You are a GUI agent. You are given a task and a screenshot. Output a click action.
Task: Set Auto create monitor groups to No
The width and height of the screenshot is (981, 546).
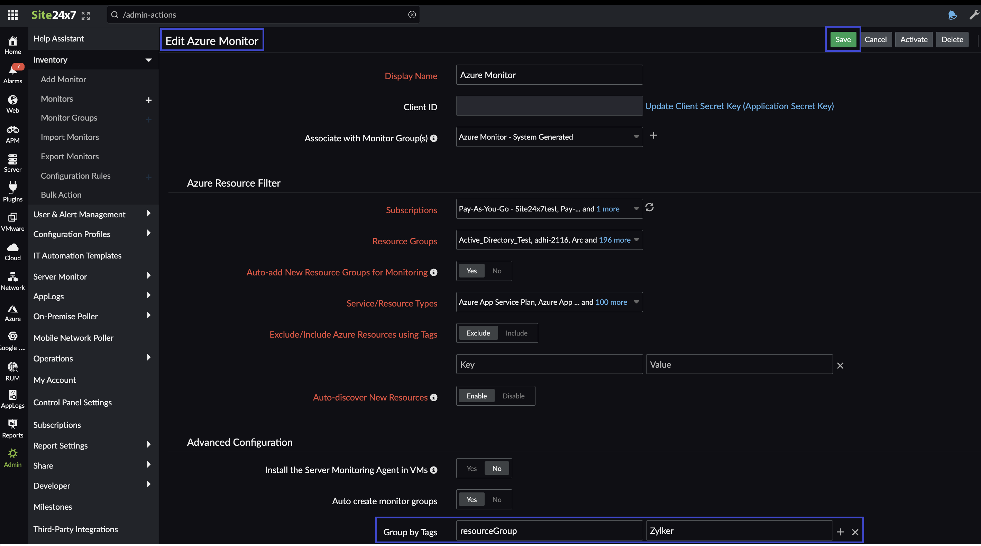point(497,500)
